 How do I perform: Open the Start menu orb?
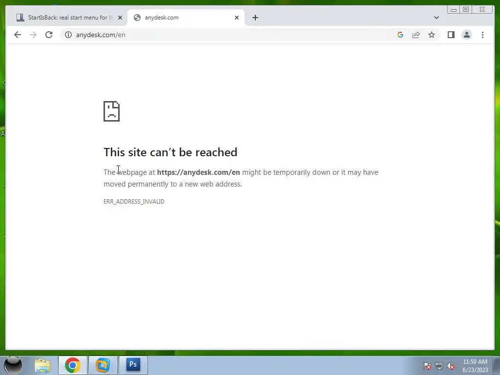13,365
